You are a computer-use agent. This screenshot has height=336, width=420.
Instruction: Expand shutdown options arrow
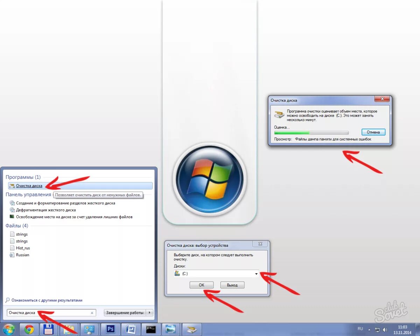click(x=150, y=313)
